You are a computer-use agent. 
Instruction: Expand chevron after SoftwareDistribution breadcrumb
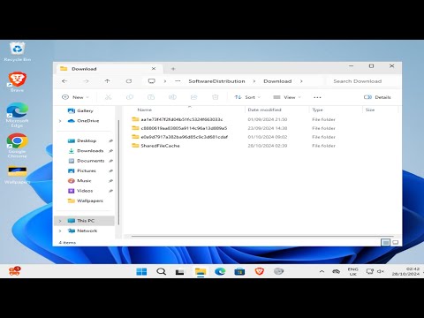point(254,81)
